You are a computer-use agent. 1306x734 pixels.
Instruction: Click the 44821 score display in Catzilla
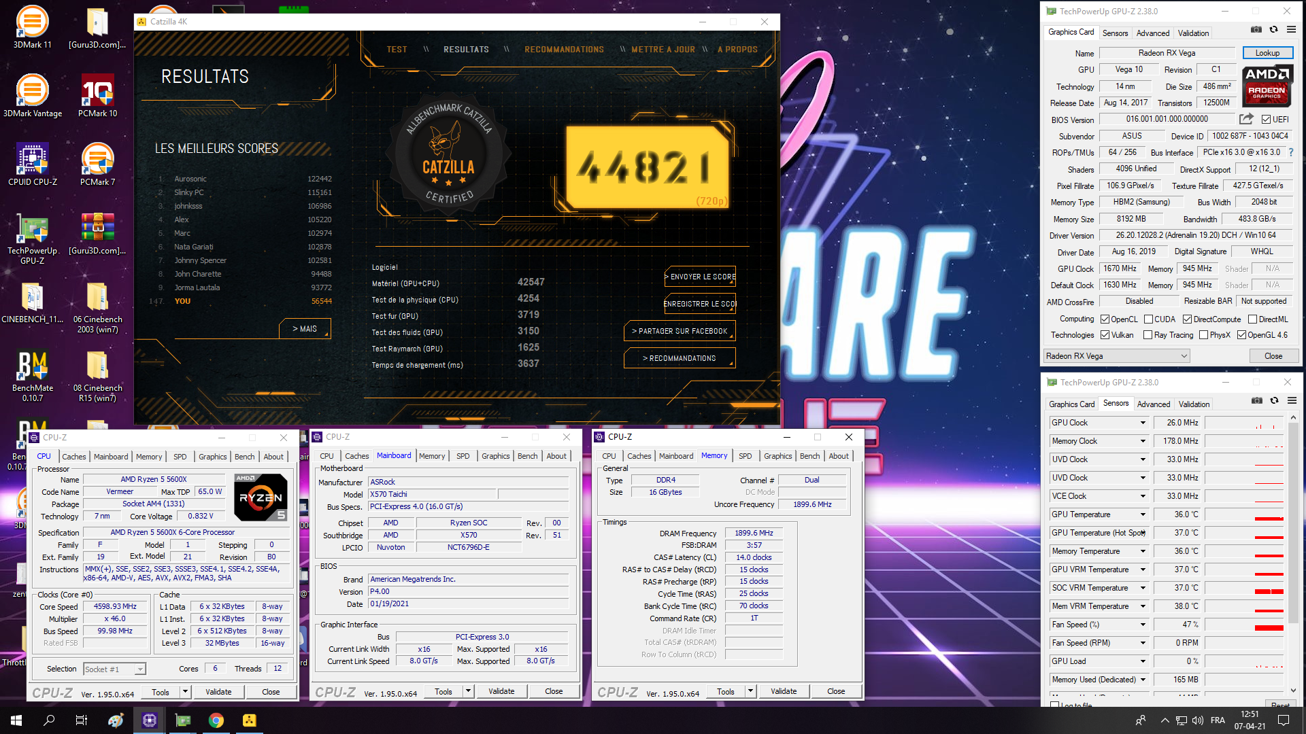tap(648, 167)
